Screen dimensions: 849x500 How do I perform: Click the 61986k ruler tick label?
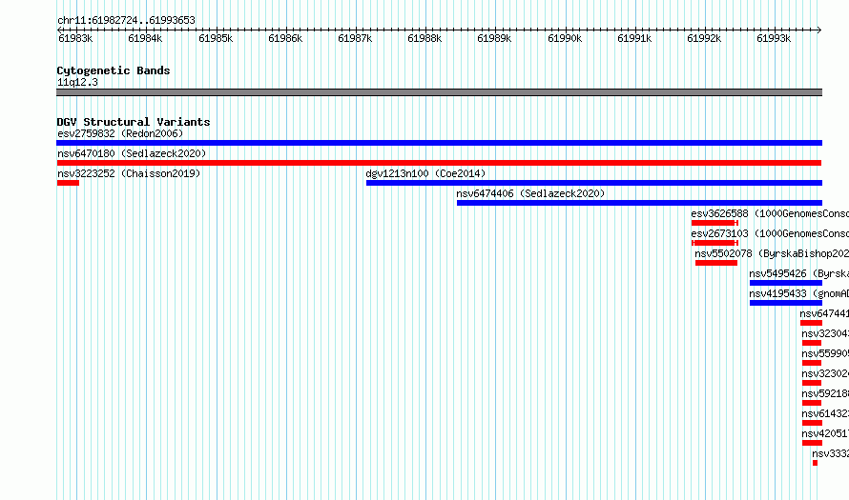[285, 38]
